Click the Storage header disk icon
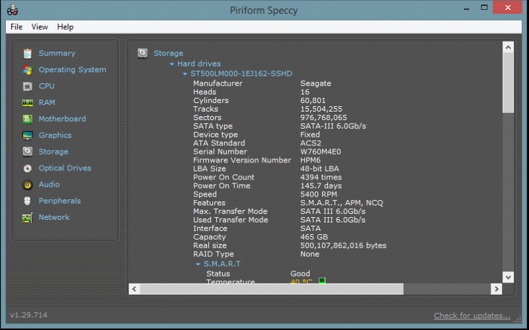The height and width of the screenshot is (330, 529). [142, 53]
